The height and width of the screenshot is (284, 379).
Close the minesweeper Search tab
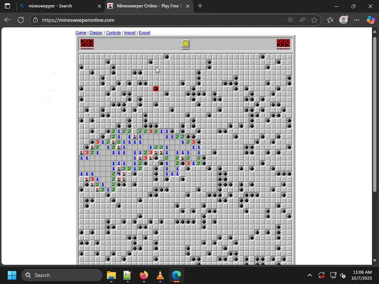click(99, 6)
